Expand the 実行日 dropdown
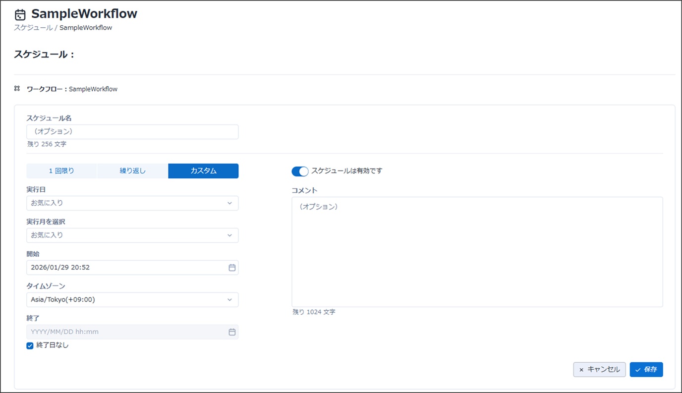682x393 pixels. click(229, 203)
